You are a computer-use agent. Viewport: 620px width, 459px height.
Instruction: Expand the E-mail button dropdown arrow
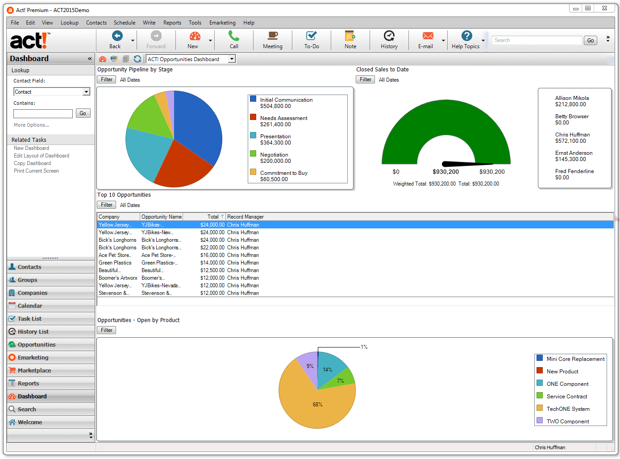tap(443, 41)
